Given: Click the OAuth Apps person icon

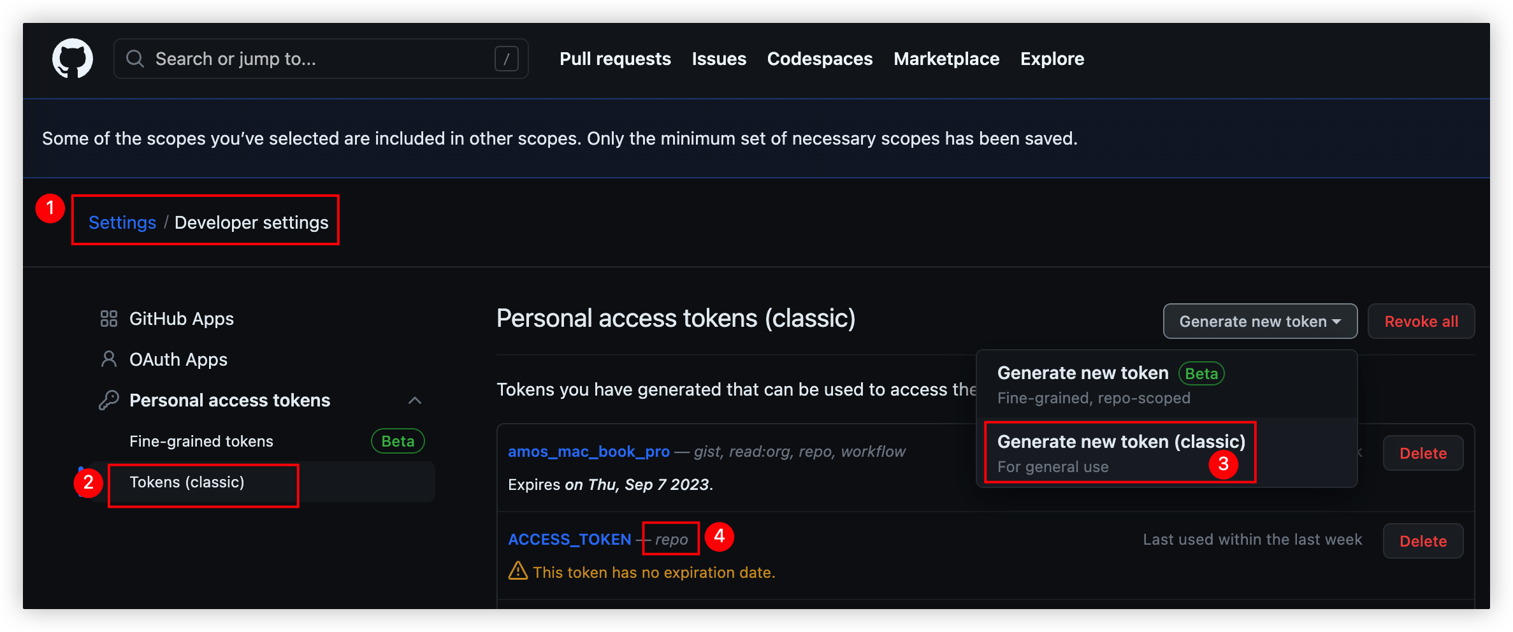Looking at the screenshot, I should (x=109, y=359).
